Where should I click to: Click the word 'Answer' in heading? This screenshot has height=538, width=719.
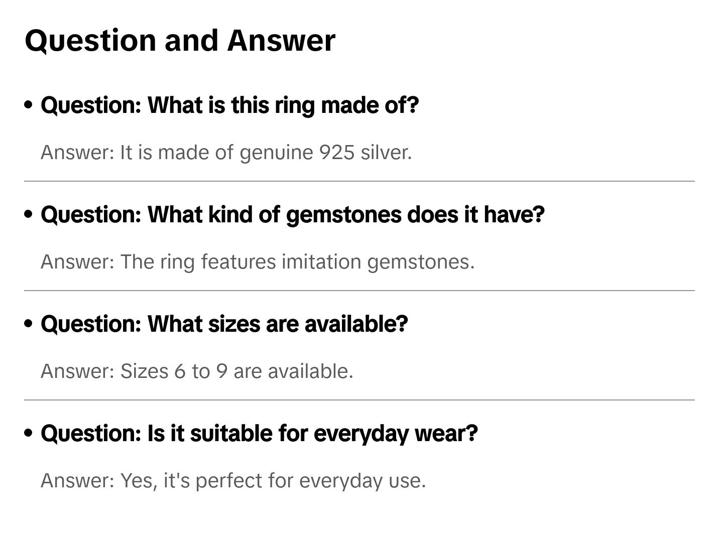[x=281, y=40]
